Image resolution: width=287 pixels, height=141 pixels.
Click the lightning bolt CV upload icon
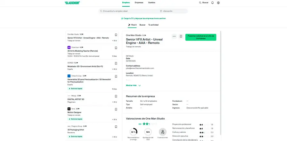(x=122, y=19)
